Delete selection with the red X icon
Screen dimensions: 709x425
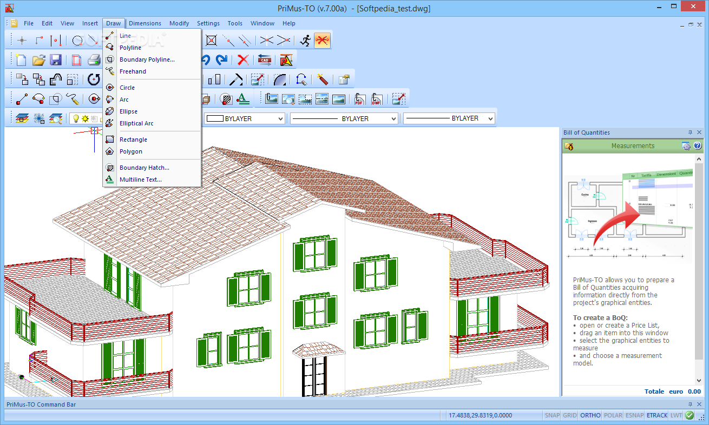click(243, 59)
